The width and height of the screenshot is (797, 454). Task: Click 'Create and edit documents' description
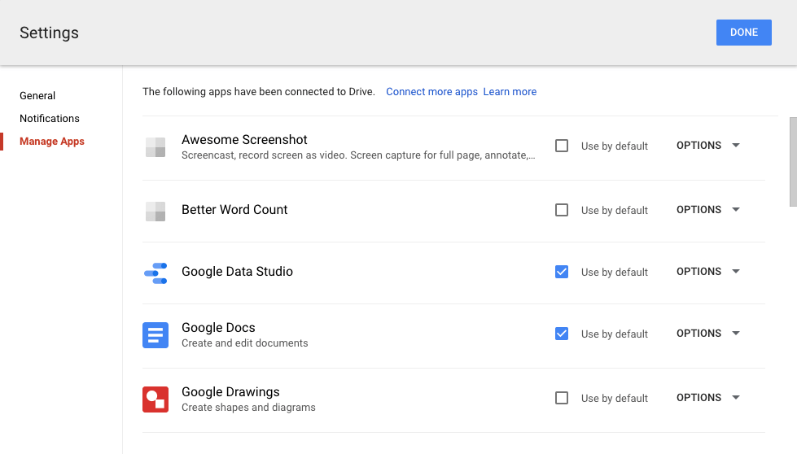pyautogui.click(x=245, y=343)
